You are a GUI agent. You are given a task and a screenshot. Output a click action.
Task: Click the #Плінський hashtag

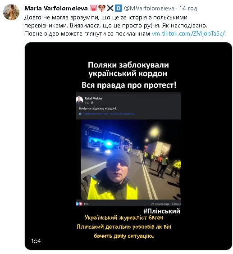click(162, 211)
